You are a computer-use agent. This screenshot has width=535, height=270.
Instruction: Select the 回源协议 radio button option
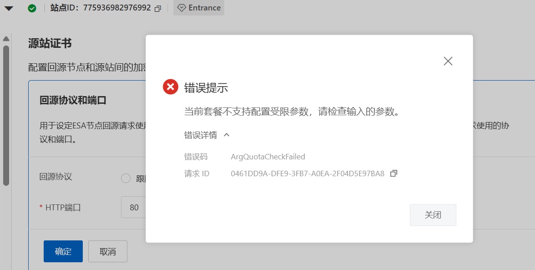(126, 178)
